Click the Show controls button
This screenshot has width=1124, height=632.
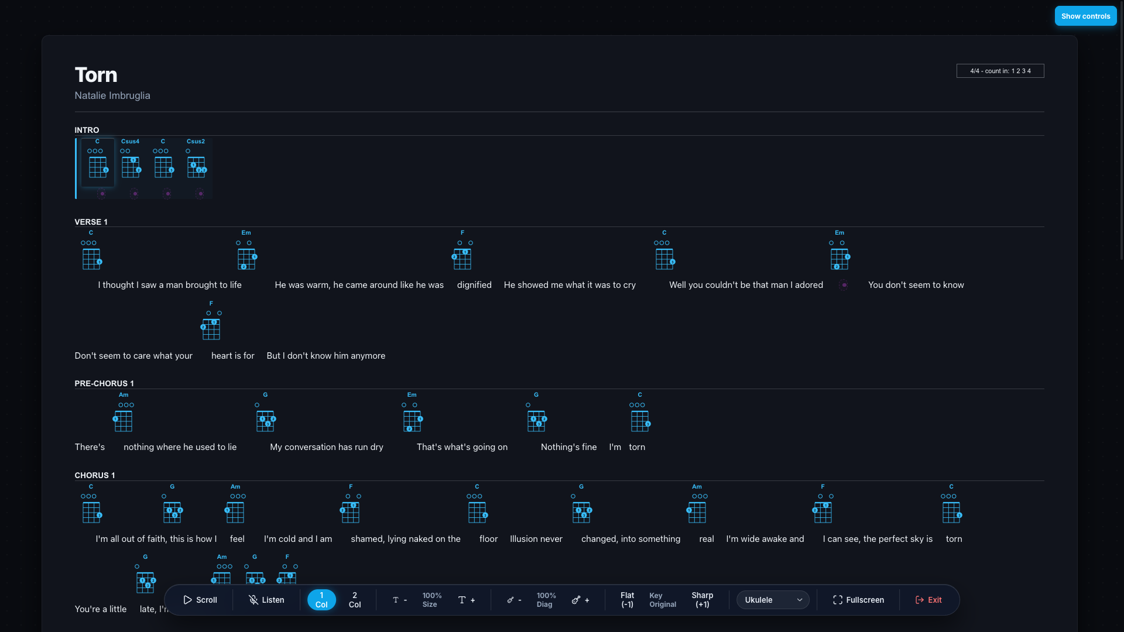[1085, 16]
